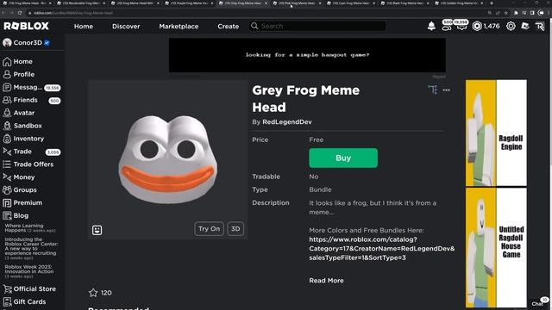Open the Conor3D profile name
The image size is (552, 310).
[28, 42]
